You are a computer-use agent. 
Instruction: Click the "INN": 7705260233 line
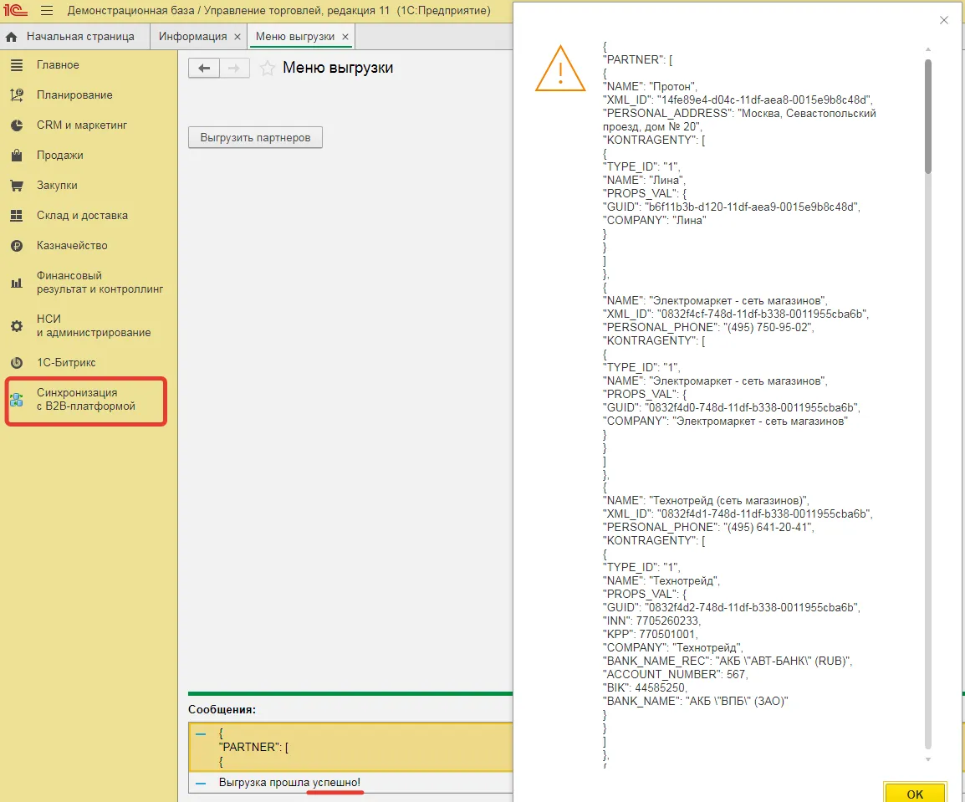click(x=651, y=621)
